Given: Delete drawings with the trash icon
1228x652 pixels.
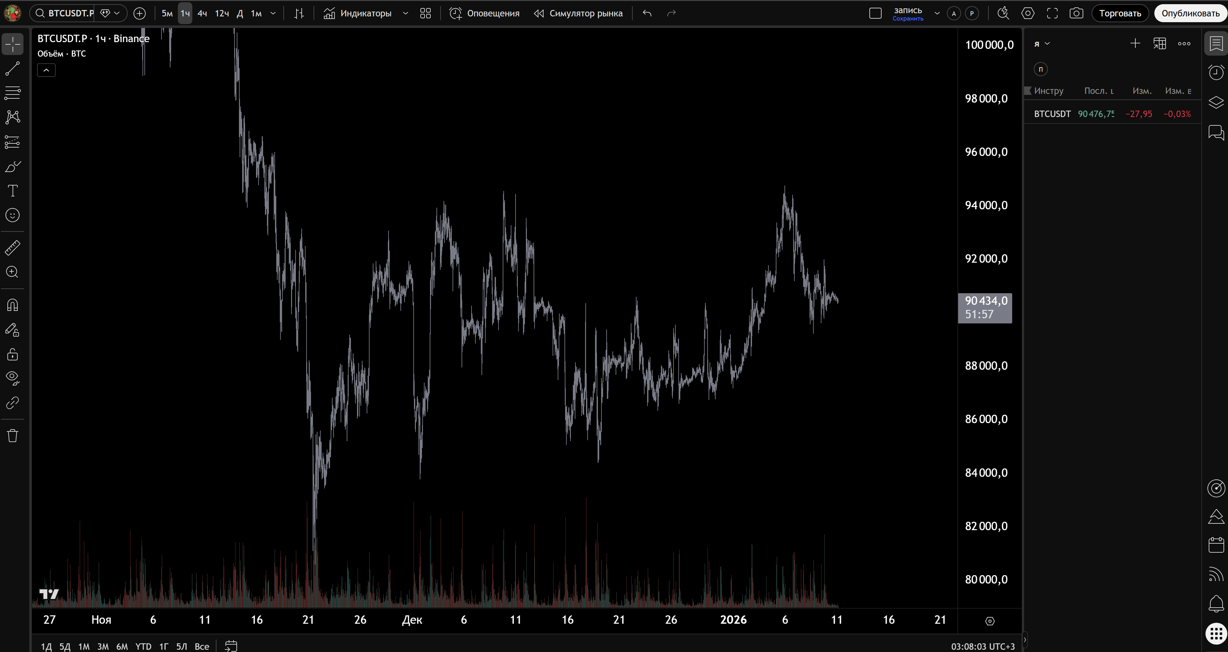Looking at the screenshot, I should tap(13, 435).
